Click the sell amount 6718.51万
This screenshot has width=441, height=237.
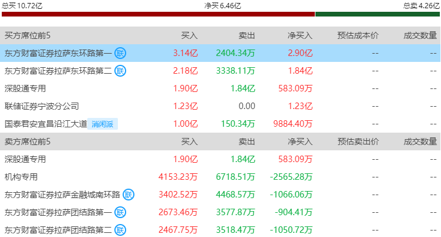pyautogui.click(x=235, y=177)
